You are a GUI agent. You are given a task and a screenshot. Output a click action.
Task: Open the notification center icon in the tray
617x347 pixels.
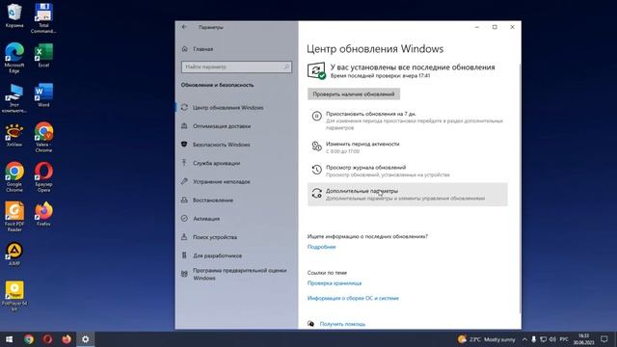coord(604,339)
